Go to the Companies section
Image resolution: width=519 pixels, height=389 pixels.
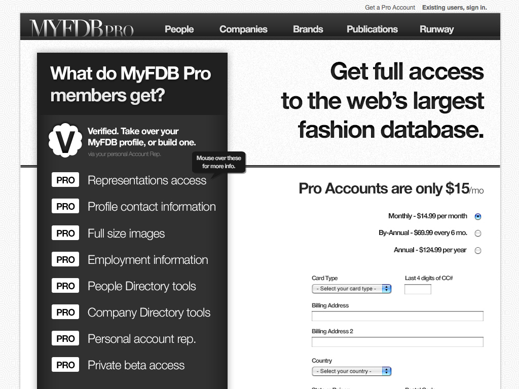pos(243,29)
